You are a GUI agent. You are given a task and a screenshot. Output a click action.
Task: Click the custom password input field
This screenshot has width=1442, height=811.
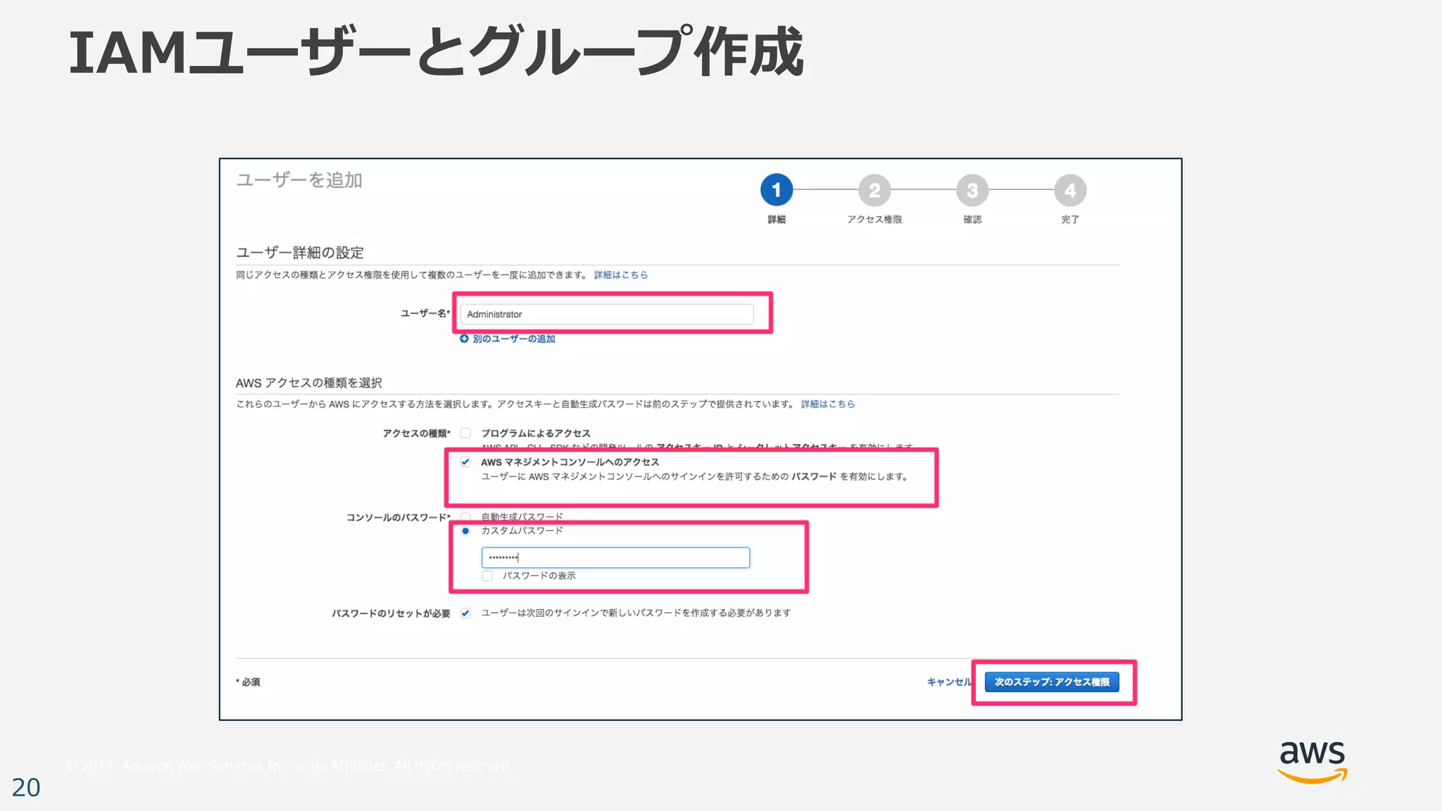615,558
